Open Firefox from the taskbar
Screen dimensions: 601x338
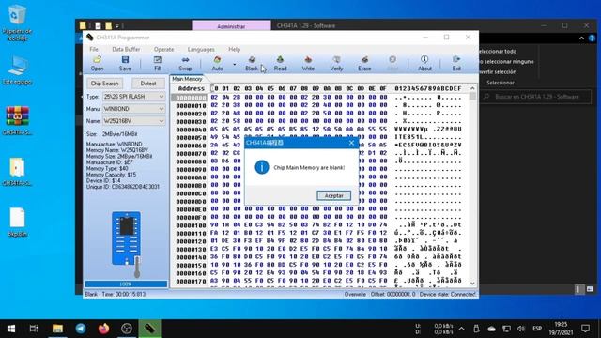point(103,329)
